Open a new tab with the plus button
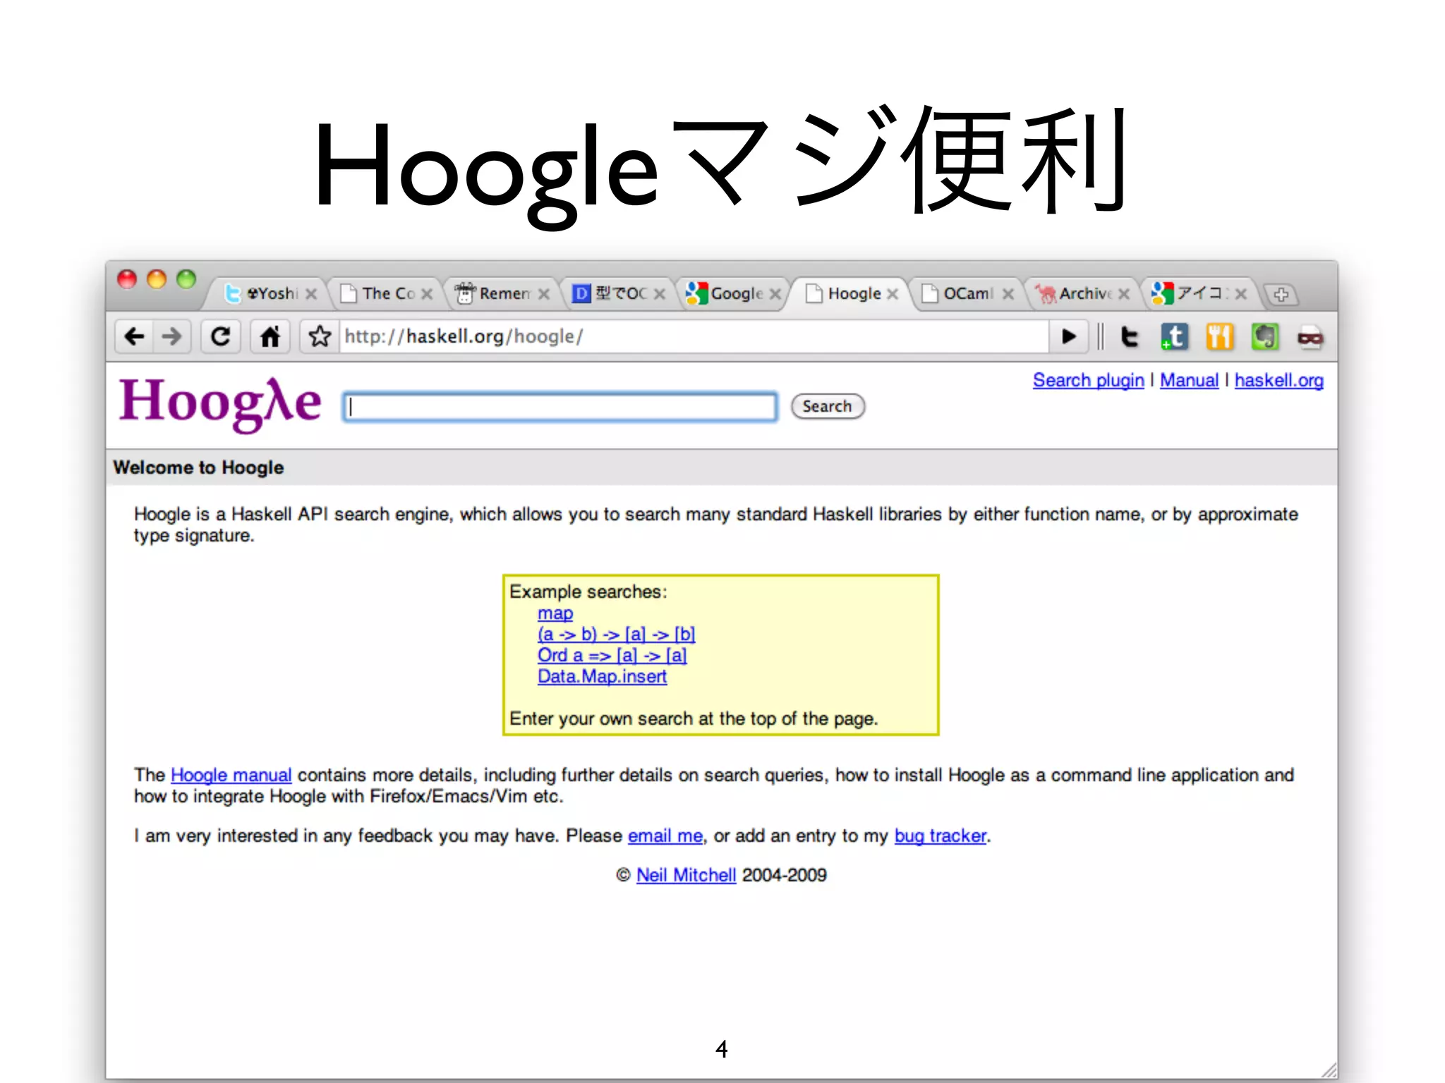Image resolution: width=1445 pixels, height=1083 pixels. click(x=1281, y=294)
